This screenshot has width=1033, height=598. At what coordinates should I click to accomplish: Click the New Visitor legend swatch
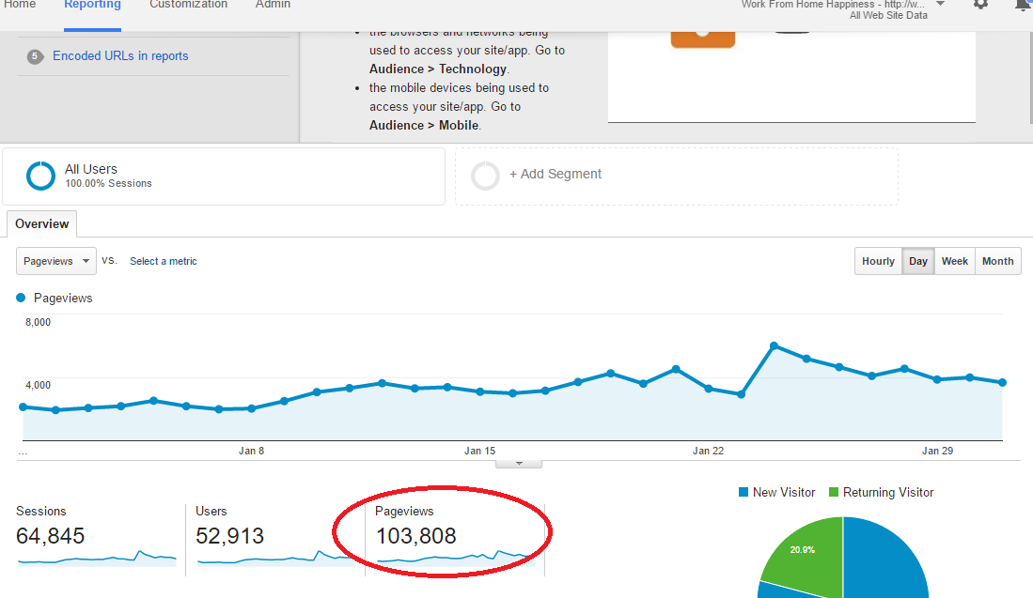click(743, 492)
